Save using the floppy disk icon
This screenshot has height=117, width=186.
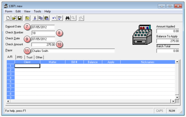20,18
